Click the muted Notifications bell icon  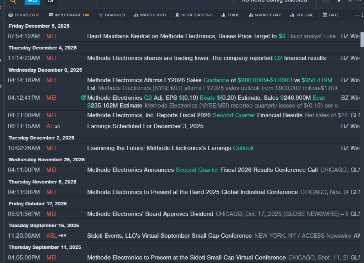[177, 15]
